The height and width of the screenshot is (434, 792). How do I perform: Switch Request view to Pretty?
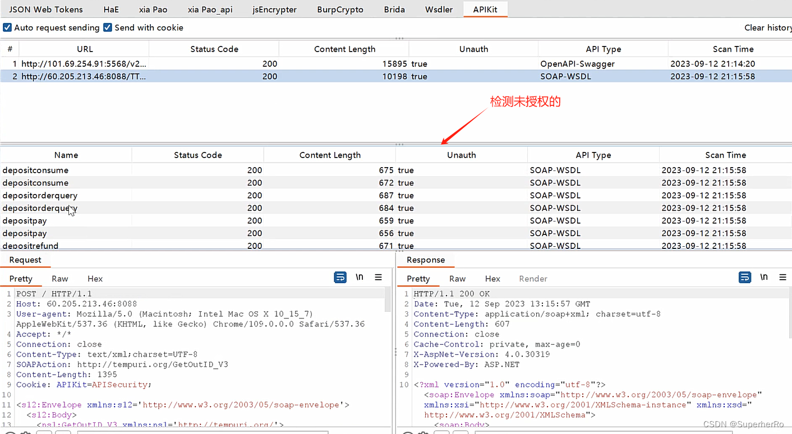pos(21,279)
